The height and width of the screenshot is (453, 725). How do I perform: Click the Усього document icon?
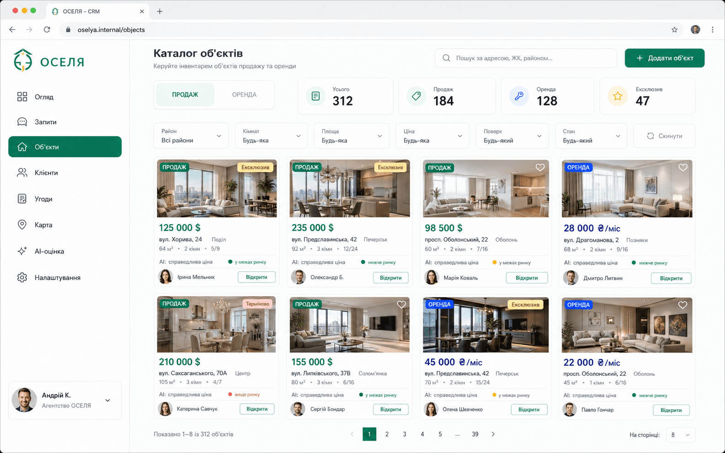click(315, 96)
